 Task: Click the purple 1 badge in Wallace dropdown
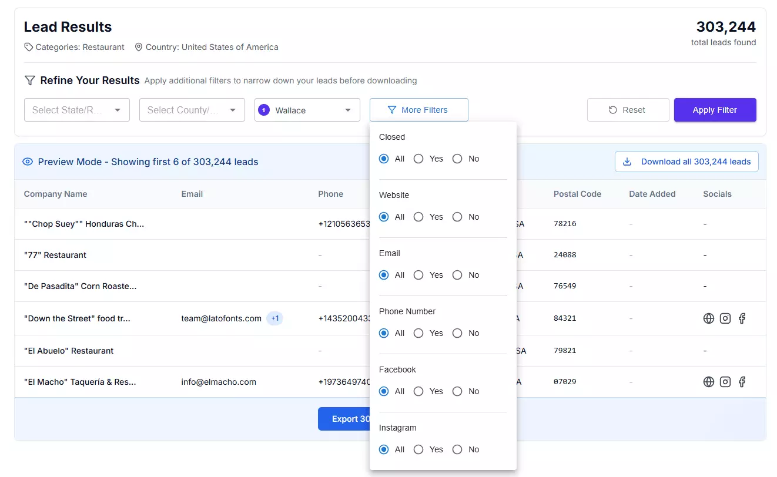264,110
